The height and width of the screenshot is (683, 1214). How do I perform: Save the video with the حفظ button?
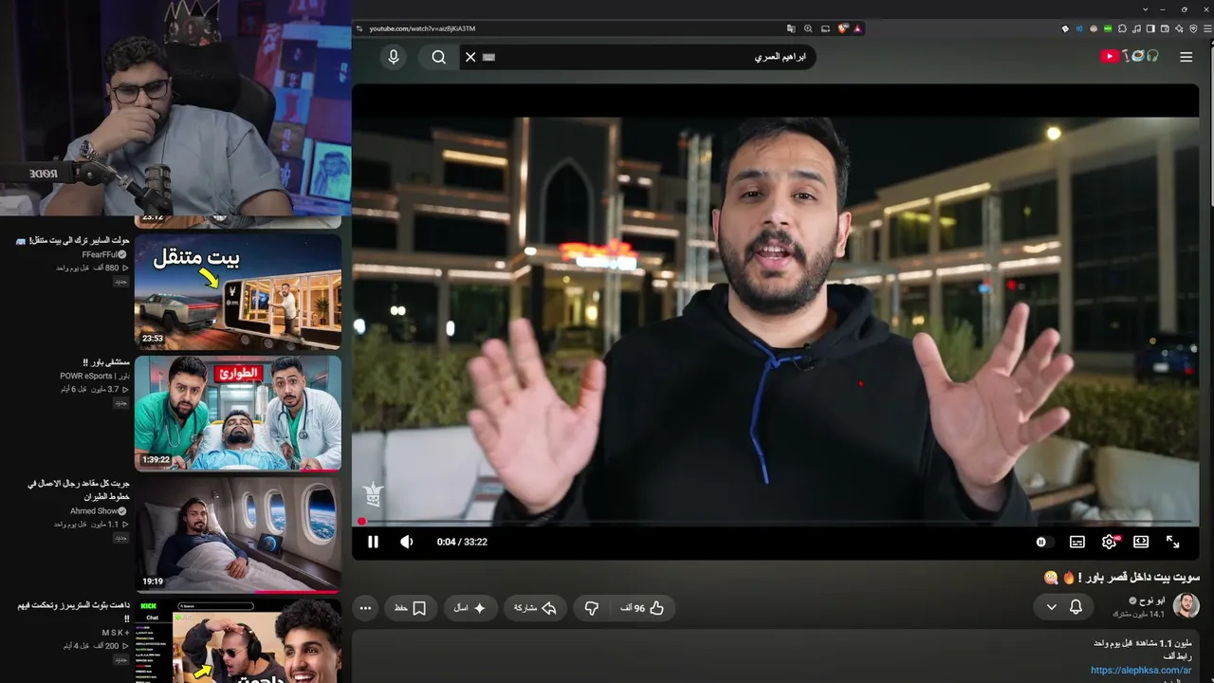pyautogui.click(x=411, y=608)
